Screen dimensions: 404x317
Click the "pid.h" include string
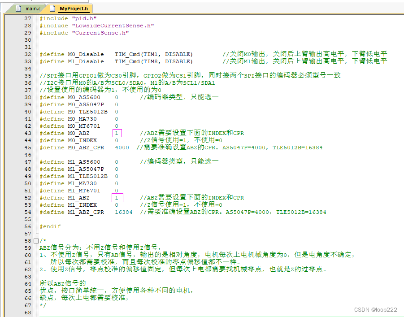coord(84,18)
